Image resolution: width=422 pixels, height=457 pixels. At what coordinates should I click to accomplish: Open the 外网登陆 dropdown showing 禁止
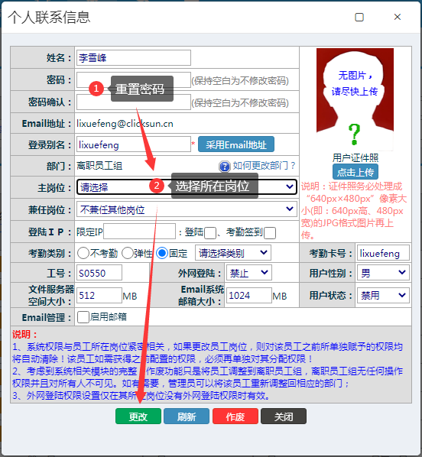click(249, 273)
